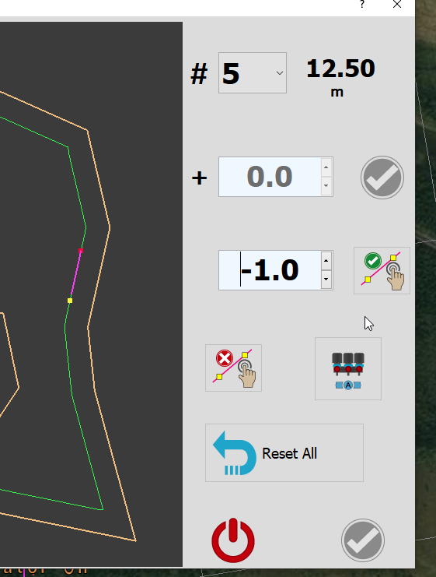This screenshot has height=577, width=436.
Task: Click the line select confirm hand icon
Action: (382, 270)
